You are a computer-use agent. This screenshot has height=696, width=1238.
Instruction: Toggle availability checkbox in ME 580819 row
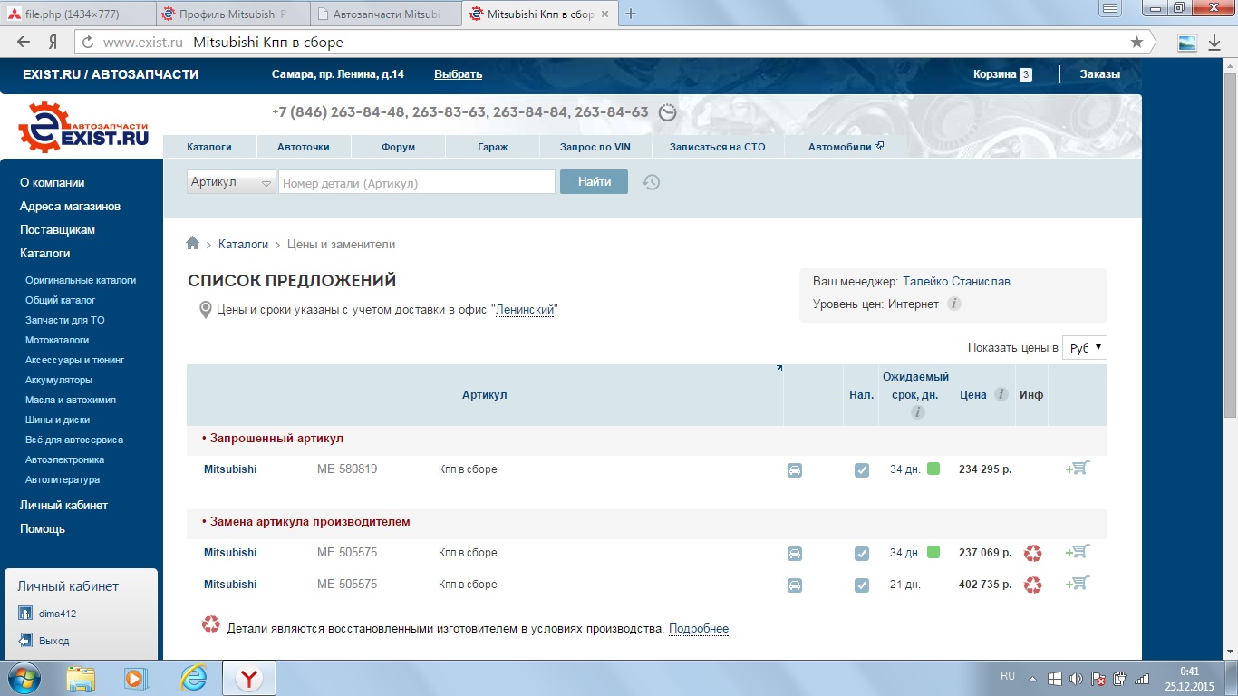[x=861, y=470]
